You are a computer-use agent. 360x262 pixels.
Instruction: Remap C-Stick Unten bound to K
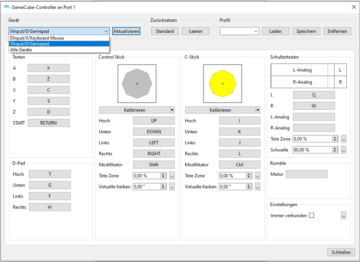240,132
